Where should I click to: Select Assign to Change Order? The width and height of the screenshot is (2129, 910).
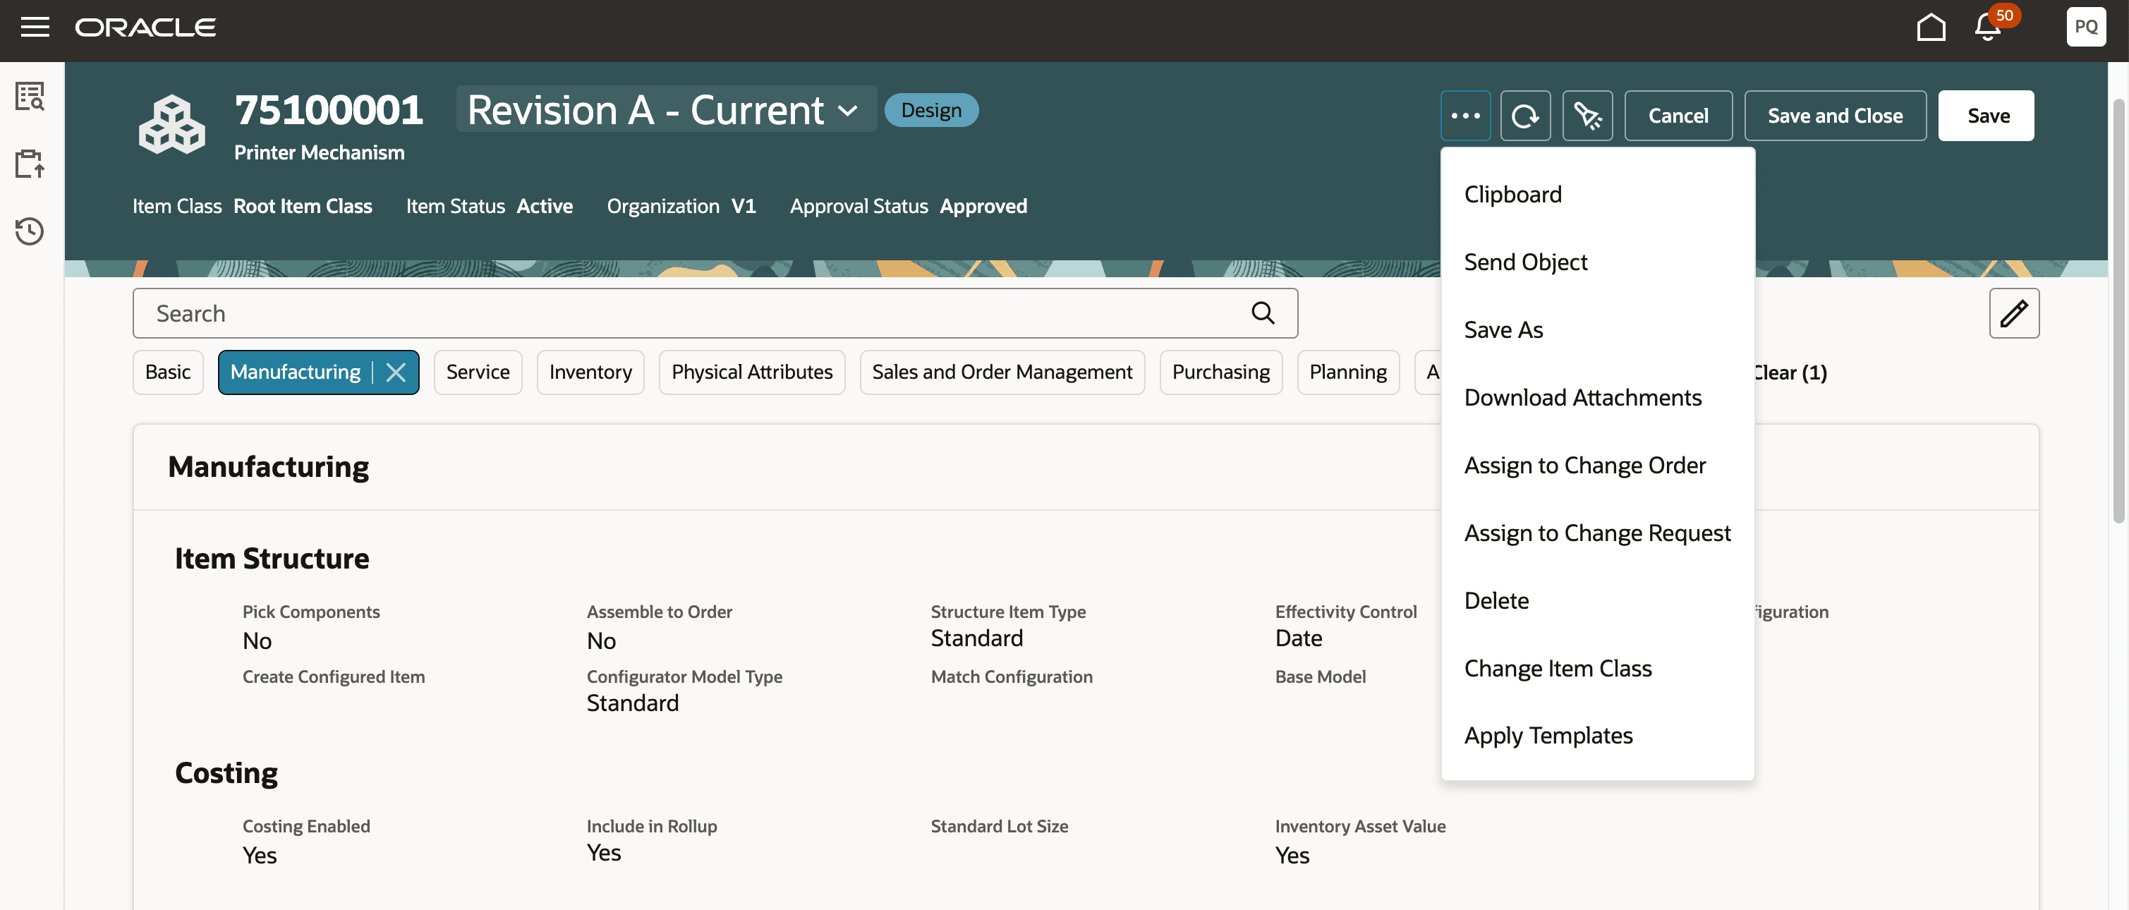coord(1584,466)
